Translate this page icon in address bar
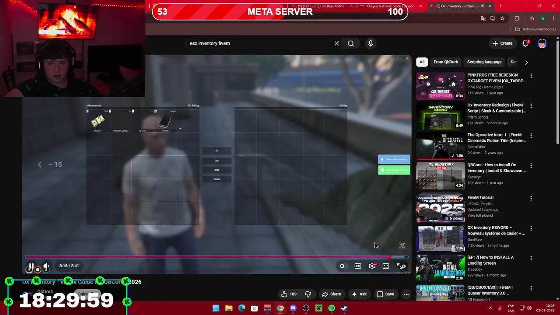Screen dimensions: 560x315 point(483,18)
